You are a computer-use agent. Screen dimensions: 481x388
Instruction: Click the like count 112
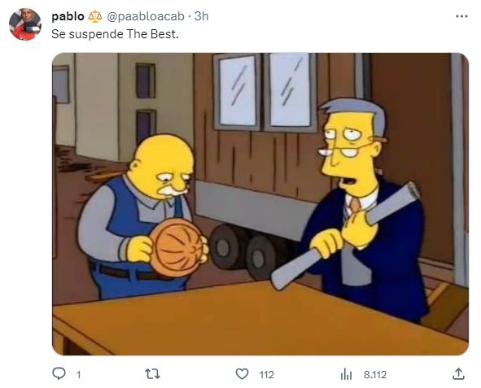point(266,375)
